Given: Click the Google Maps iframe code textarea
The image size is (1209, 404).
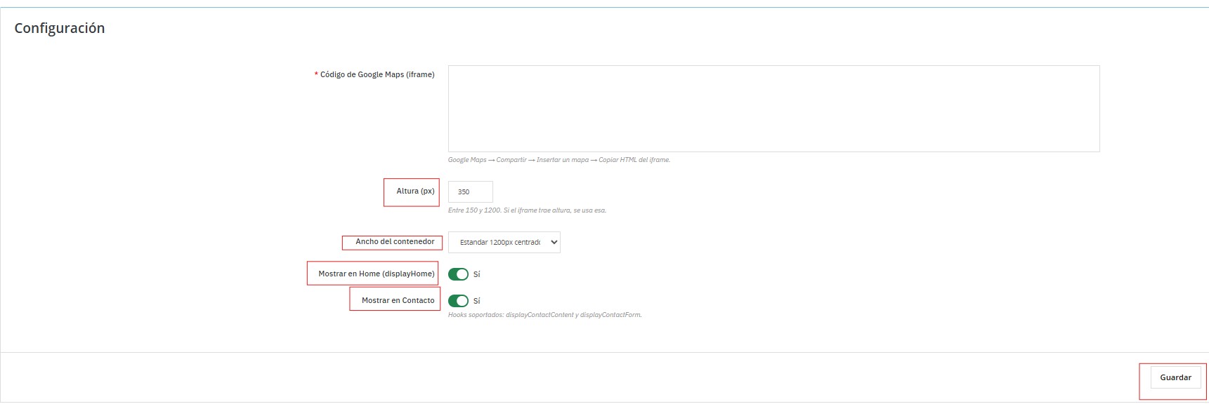Looking at the screenshot, I should (x=773, y=109).
